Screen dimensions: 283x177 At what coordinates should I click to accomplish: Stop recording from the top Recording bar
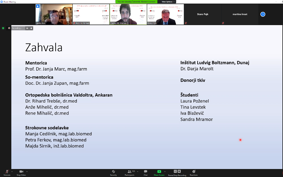point(31,28)
